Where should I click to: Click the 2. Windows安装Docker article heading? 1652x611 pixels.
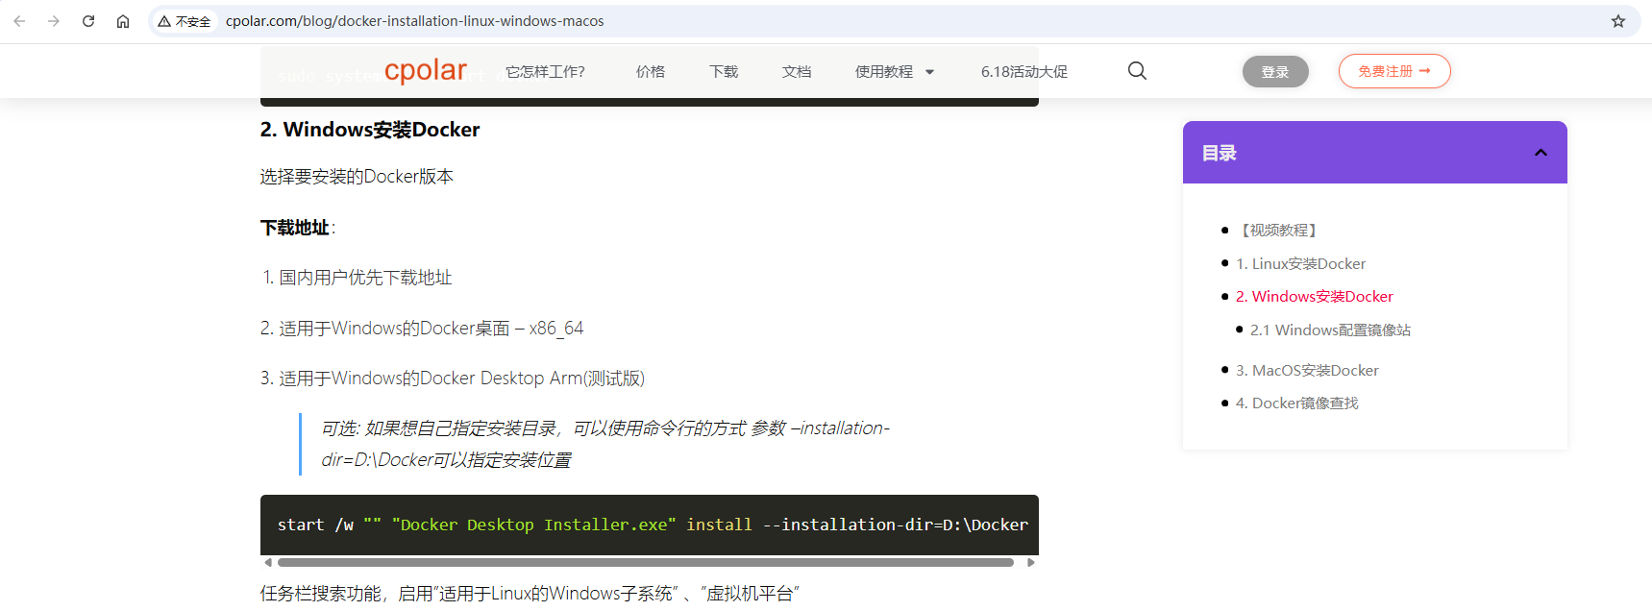point(370,130)
